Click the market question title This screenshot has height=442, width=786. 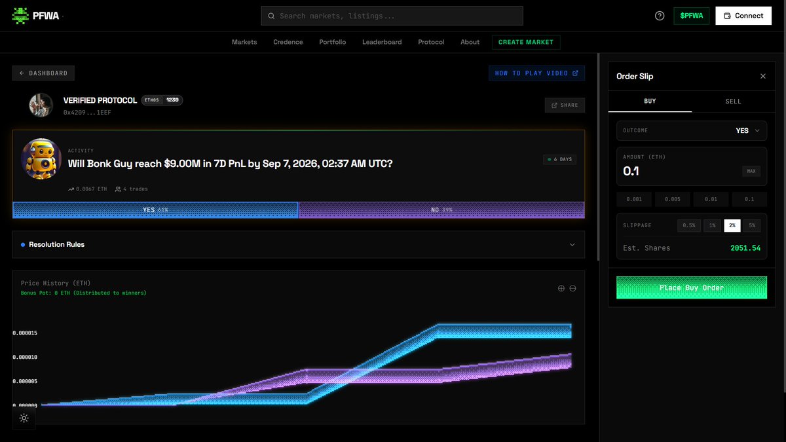[231, 163]
